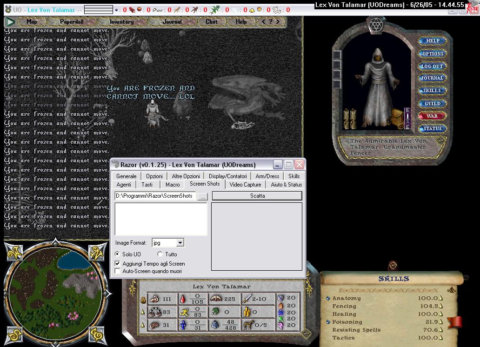Click the blue weight stone icon

215,325
